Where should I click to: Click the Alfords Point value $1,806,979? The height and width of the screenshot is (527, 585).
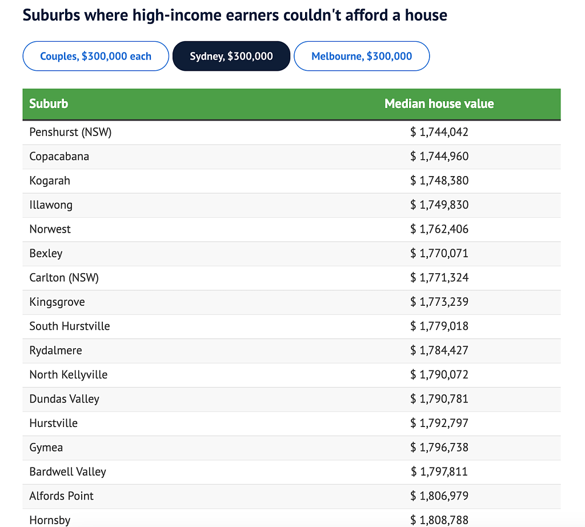click(x=439, y=496)
